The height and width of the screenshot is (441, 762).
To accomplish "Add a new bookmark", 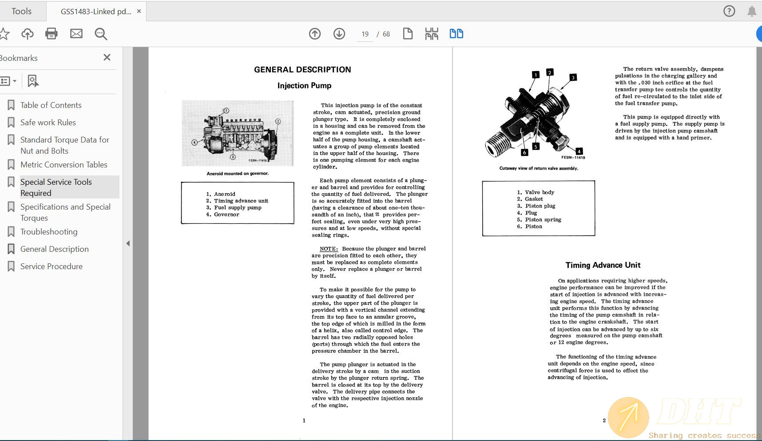I will pyautogui.click(x=33, y=81).
